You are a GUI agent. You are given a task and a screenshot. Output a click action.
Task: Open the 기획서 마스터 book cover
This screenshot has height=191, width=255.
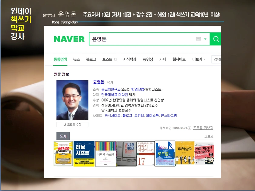106,154
